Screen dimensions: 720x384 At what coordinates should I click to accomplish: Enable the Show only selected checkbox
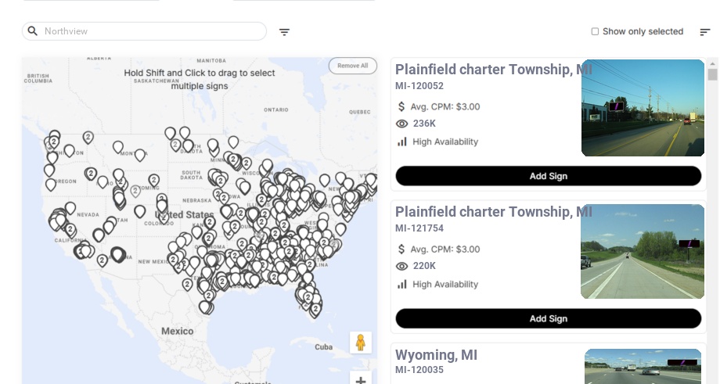pyautogui.click(x=595, y=32)
